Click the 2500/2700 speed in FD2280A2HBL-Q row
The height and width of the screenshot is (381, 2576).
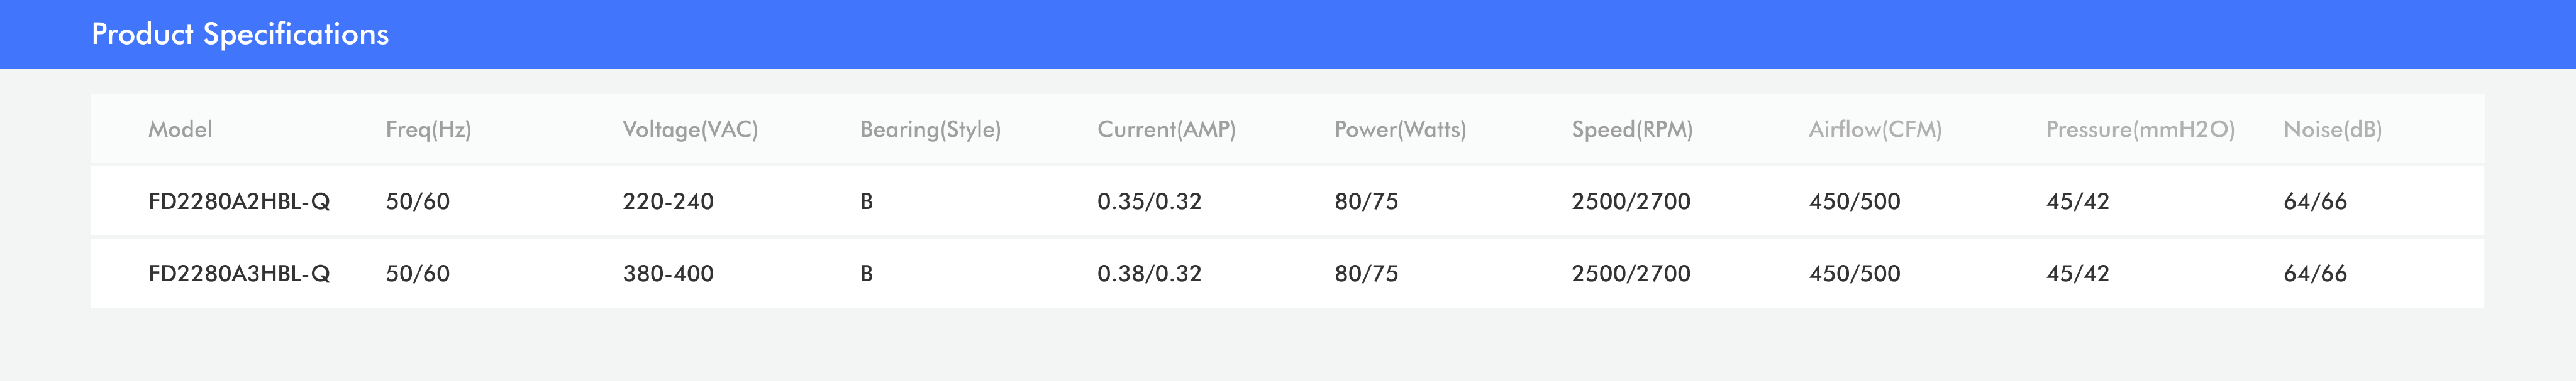coord(1631,201)
